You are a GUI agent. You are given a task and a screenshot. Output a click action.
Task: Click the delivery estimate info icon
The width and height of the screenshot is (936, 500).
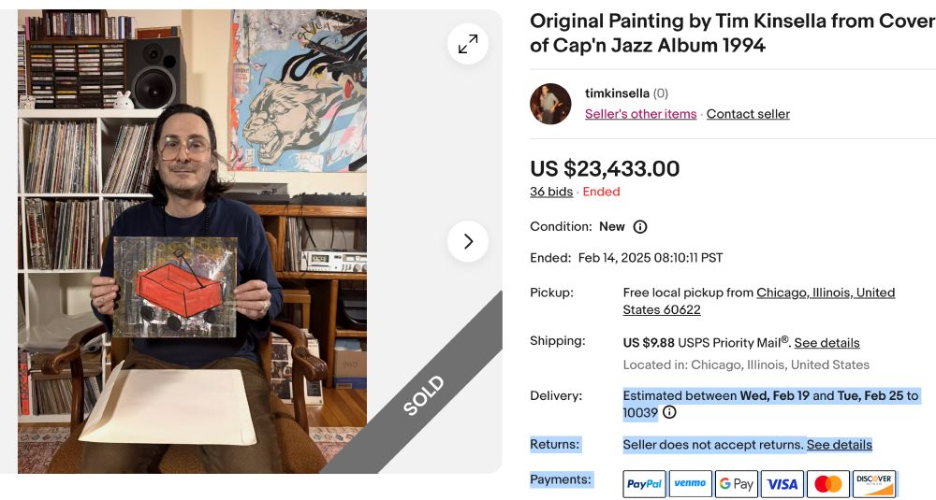tap(669, 412)
